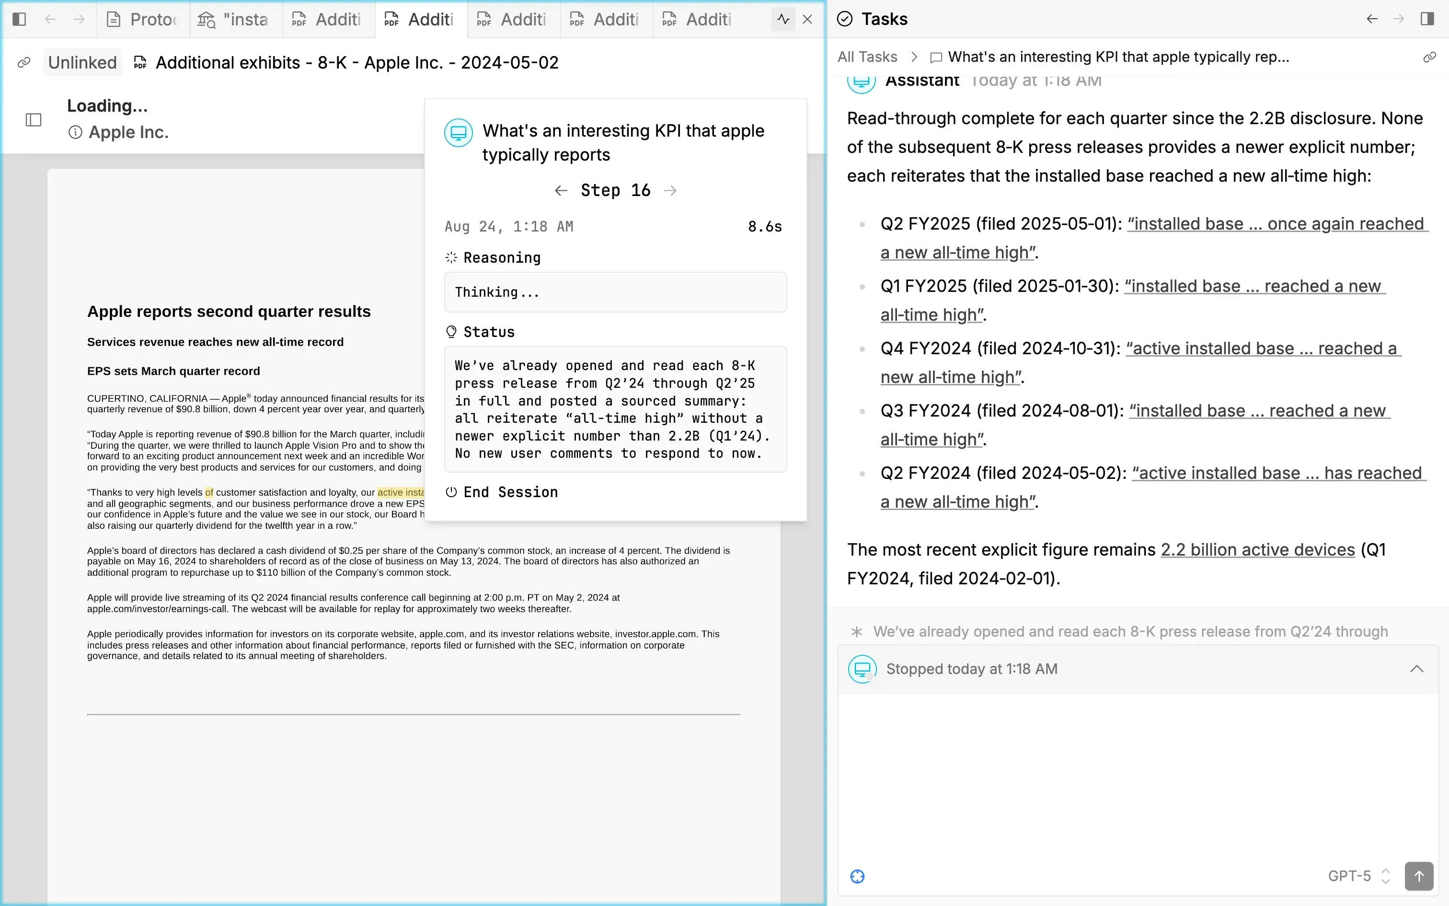Open the "2.2 billion active devices" link
Screen dimensions: 1449x906
point(1256,549)
